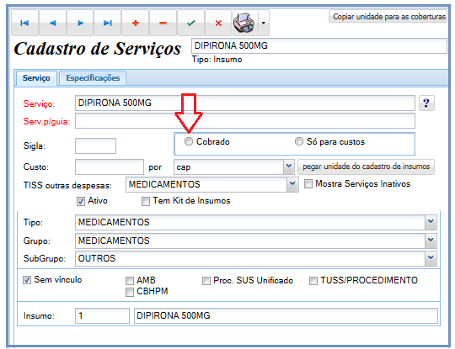Open the Grupo dropdown list
Viewport: 455px width, 349px height.
[431, 241]
